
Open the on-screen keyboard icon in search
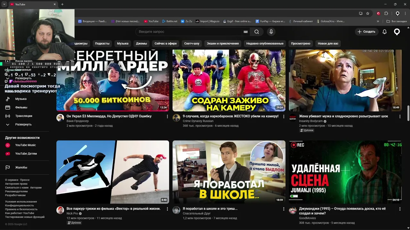click(x=245, y=32)
